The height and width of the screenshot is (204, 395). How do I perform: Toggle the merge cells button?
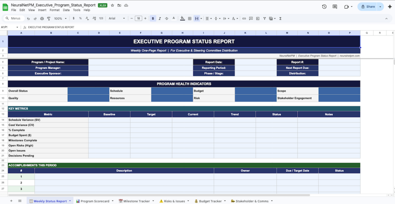coord(197,18)
